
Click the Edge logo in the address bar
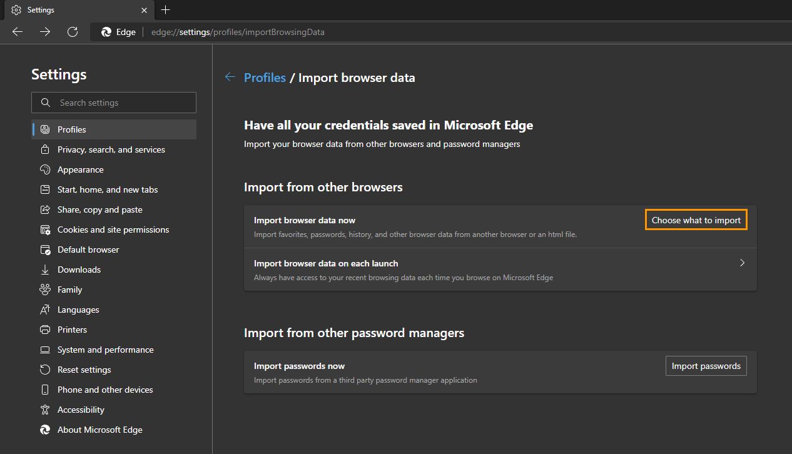pos(106,32)
